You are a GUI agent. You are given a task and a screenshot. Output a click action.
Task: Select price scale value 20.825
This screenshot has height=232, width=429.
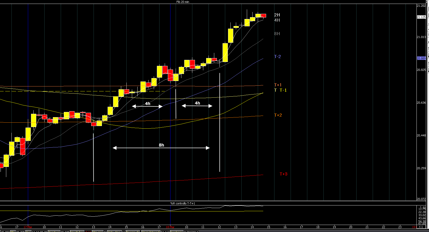(x=421, y=70)
